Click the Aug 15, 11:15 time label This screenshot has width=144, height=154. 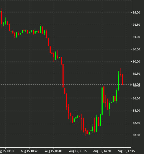(78, 151)
